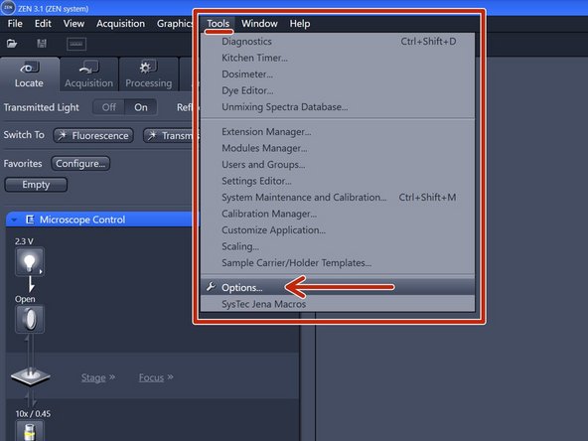Switch Transmitted Light to Off
The height and width of the screenshot is (441, 588).
[108, 107]
